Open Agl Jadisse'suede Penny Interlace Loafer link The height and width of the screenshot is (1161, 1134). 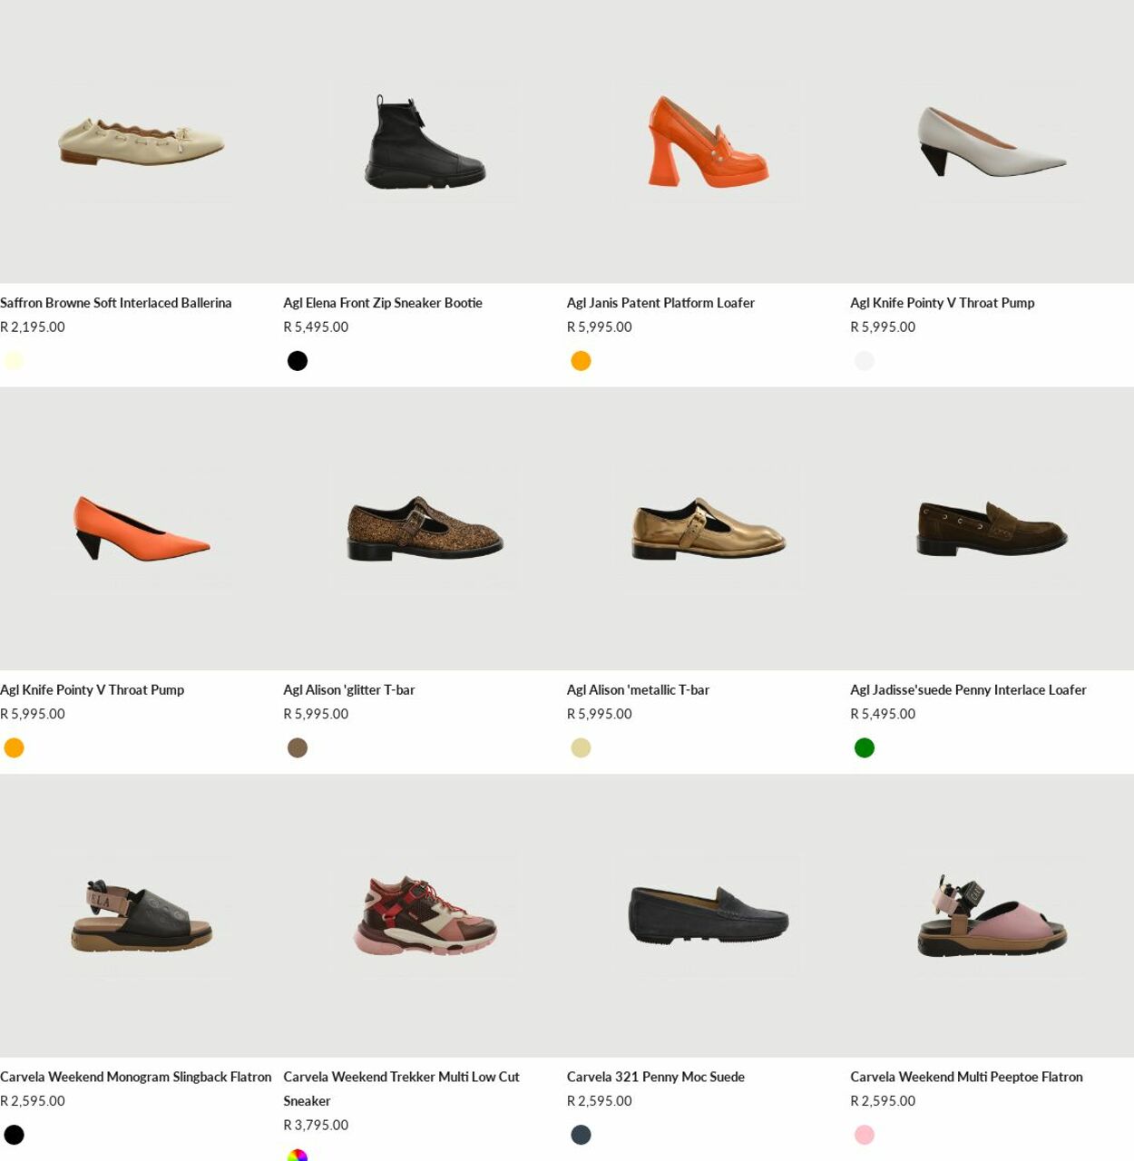(x=968, y=690)
